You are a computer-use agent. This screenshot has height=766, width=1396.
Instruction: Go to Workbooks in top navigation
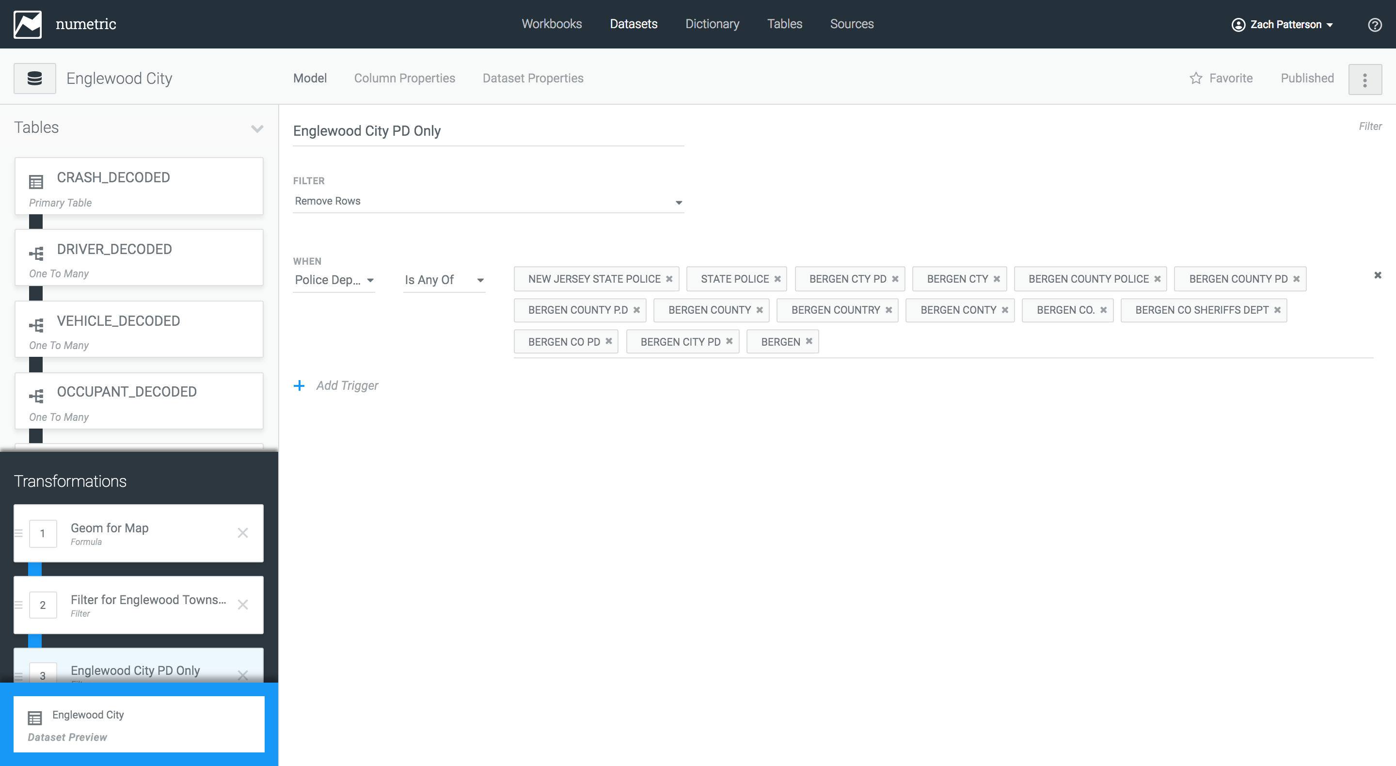tap(551, 24)
